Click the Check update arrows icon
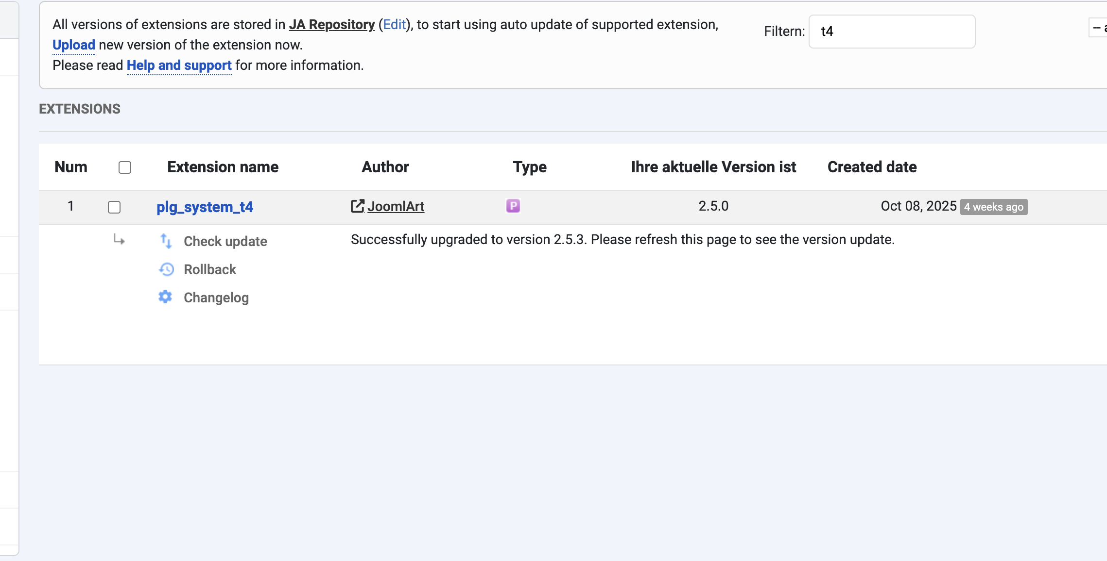 [x=166, y=241]
